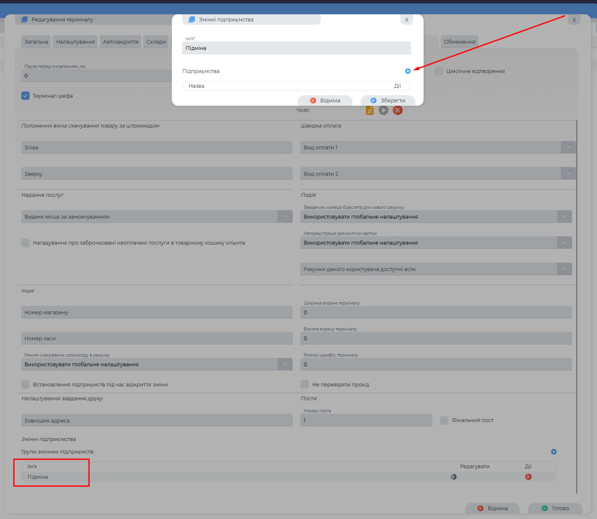This screenshot has width=597, height=519.
Task: Expand the Вид оплати 1 dropdown
Action: click(x=568, y=147)
